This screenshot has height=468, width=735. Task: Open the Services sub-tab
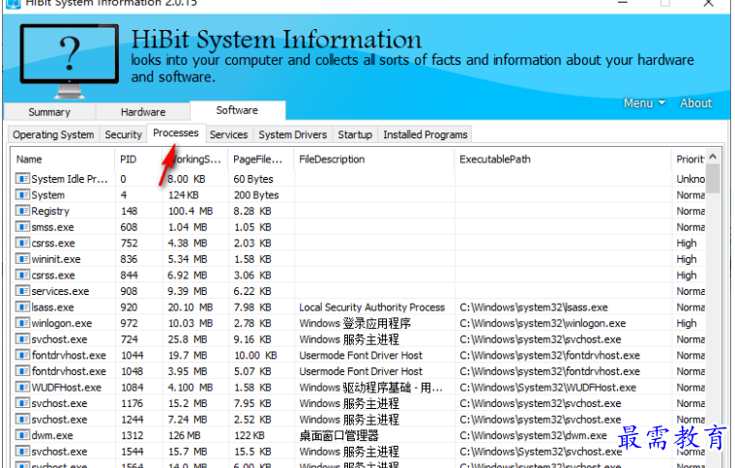(228, 135)
